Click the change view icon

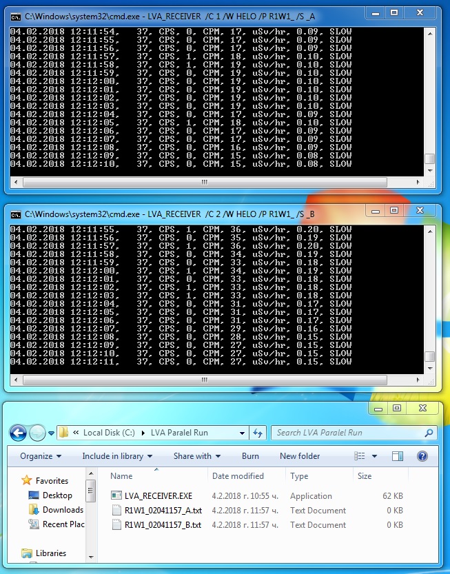coord(360,456)
